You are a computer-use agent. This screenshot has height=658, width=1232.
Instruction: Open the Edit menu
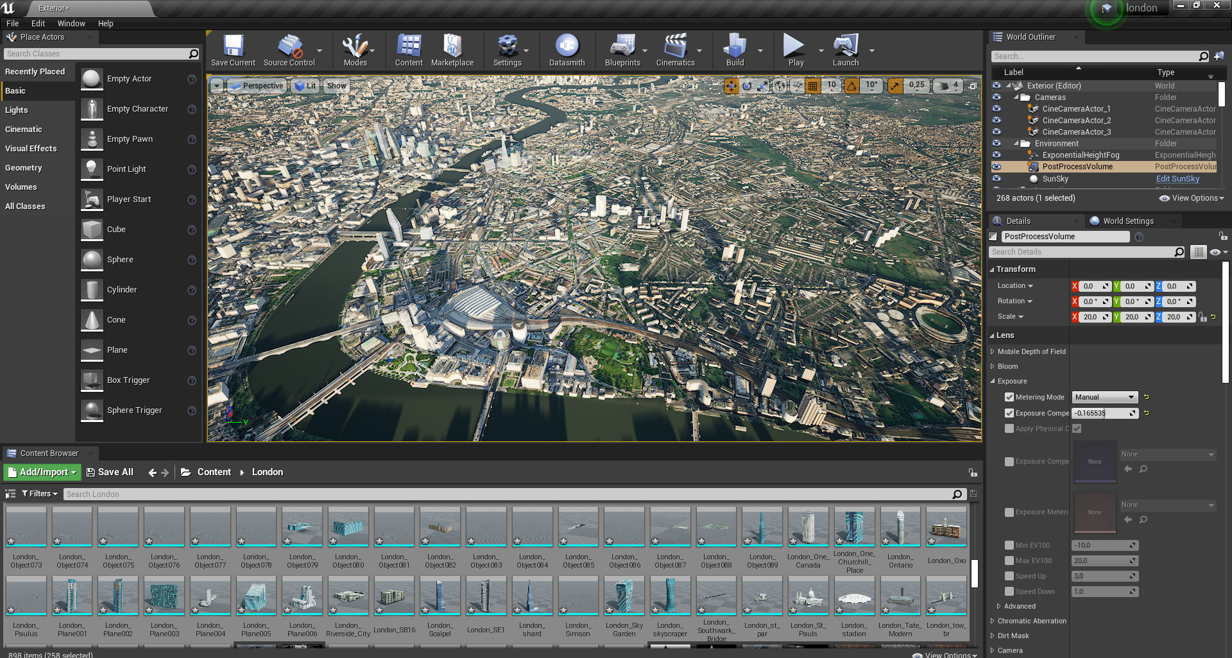tap(38, 24)
